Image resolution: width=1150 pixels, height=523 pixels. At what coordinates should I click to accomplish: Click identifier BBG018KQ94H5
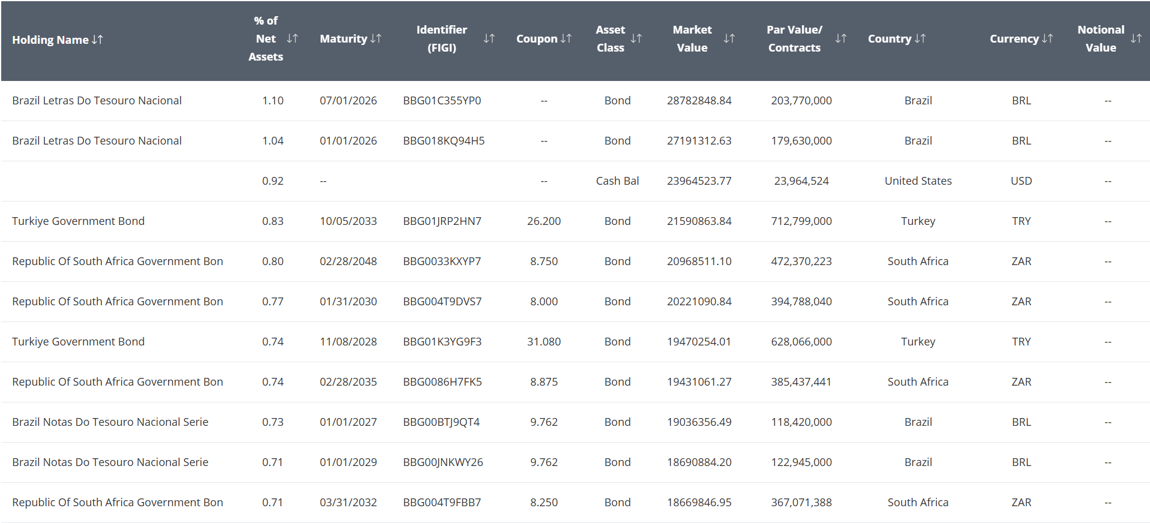coord(444,140)
